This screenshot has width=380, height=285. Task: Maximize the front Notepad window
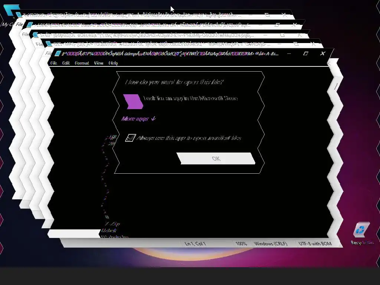306,53
